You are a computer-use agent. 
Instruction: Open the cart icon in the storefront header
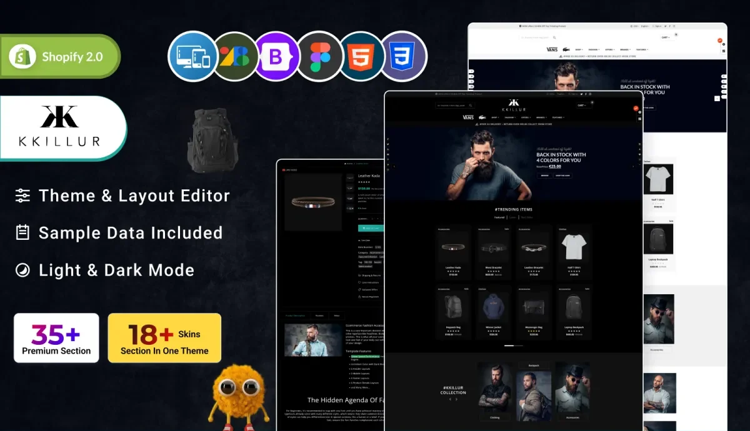point(581,106)
